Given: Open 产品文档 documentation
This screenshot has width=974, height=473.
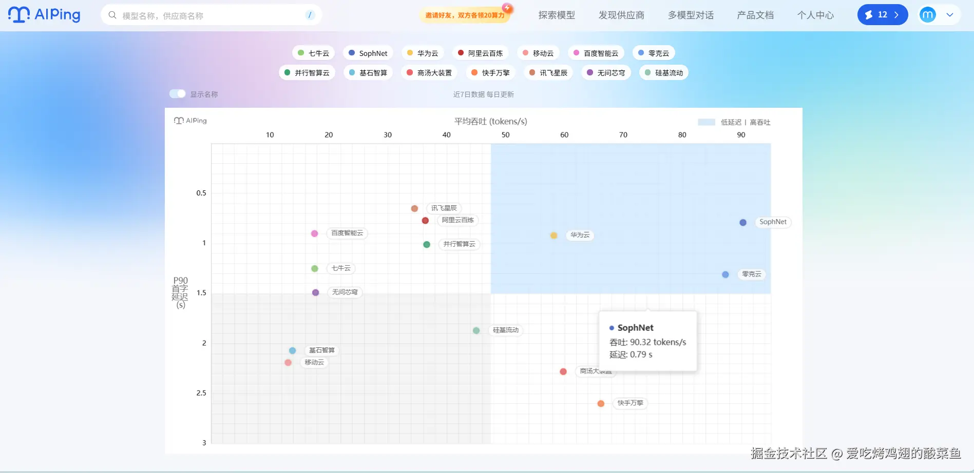Looking at the screenshot, I should [755, 15].
